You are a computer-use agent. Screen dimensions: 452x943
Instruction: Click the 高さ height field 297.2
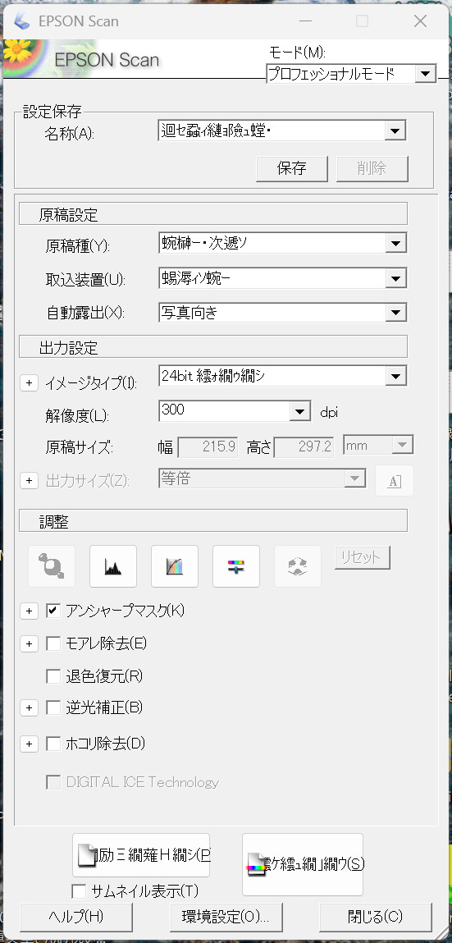click(x=304, y=446)
